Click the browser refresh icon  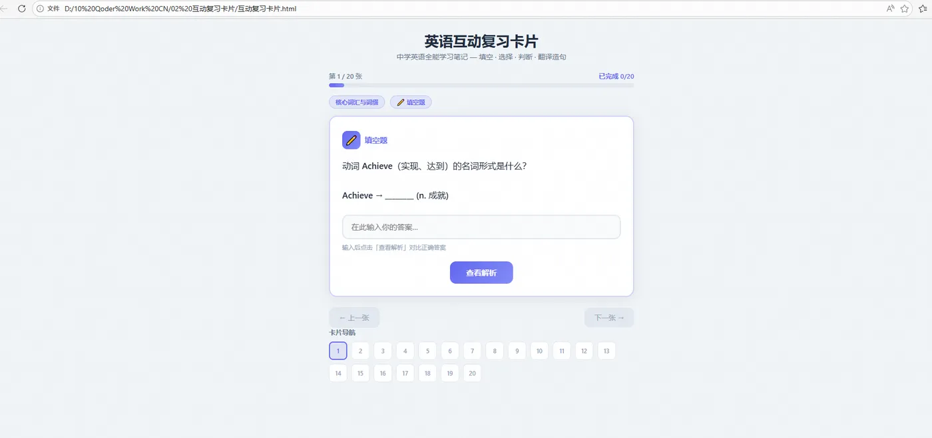pos(21,9)
